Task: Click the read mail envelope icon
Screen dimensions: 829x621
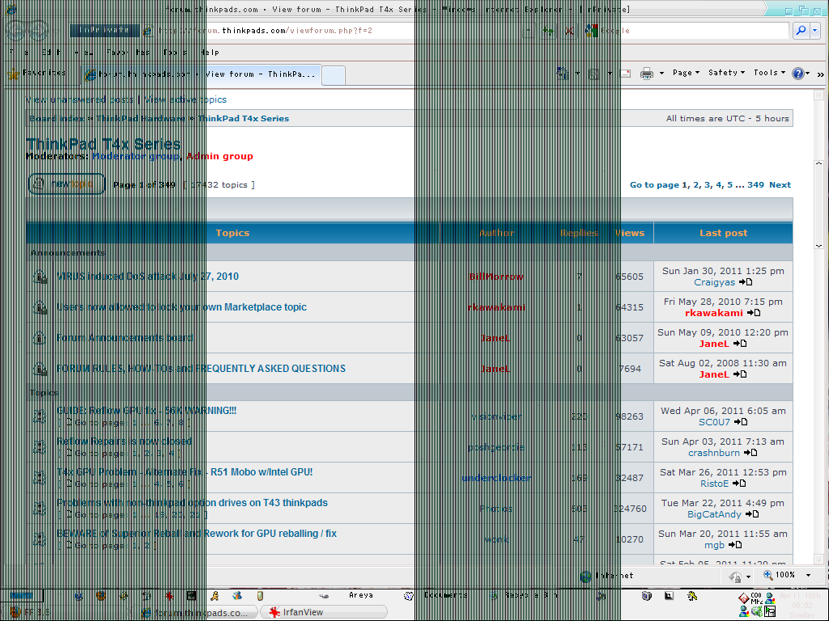Action: coord(625,74)
